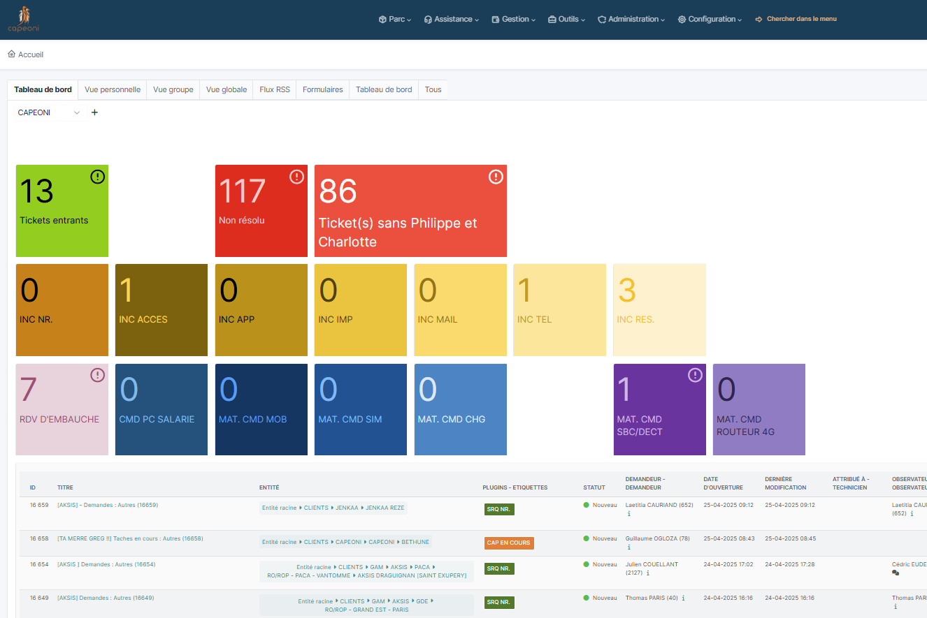This screenshot has height=618, width=927.
Task: Click alert icon on RDV D'EMBAUCHE card
Action: pos(97,375)
